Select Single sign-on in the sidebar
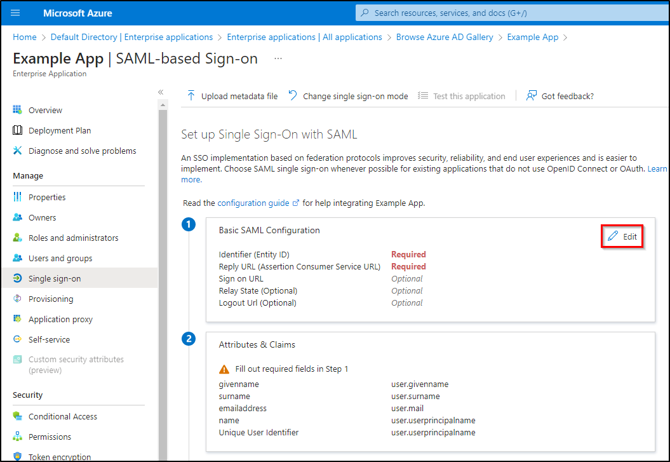 (55, 278)
